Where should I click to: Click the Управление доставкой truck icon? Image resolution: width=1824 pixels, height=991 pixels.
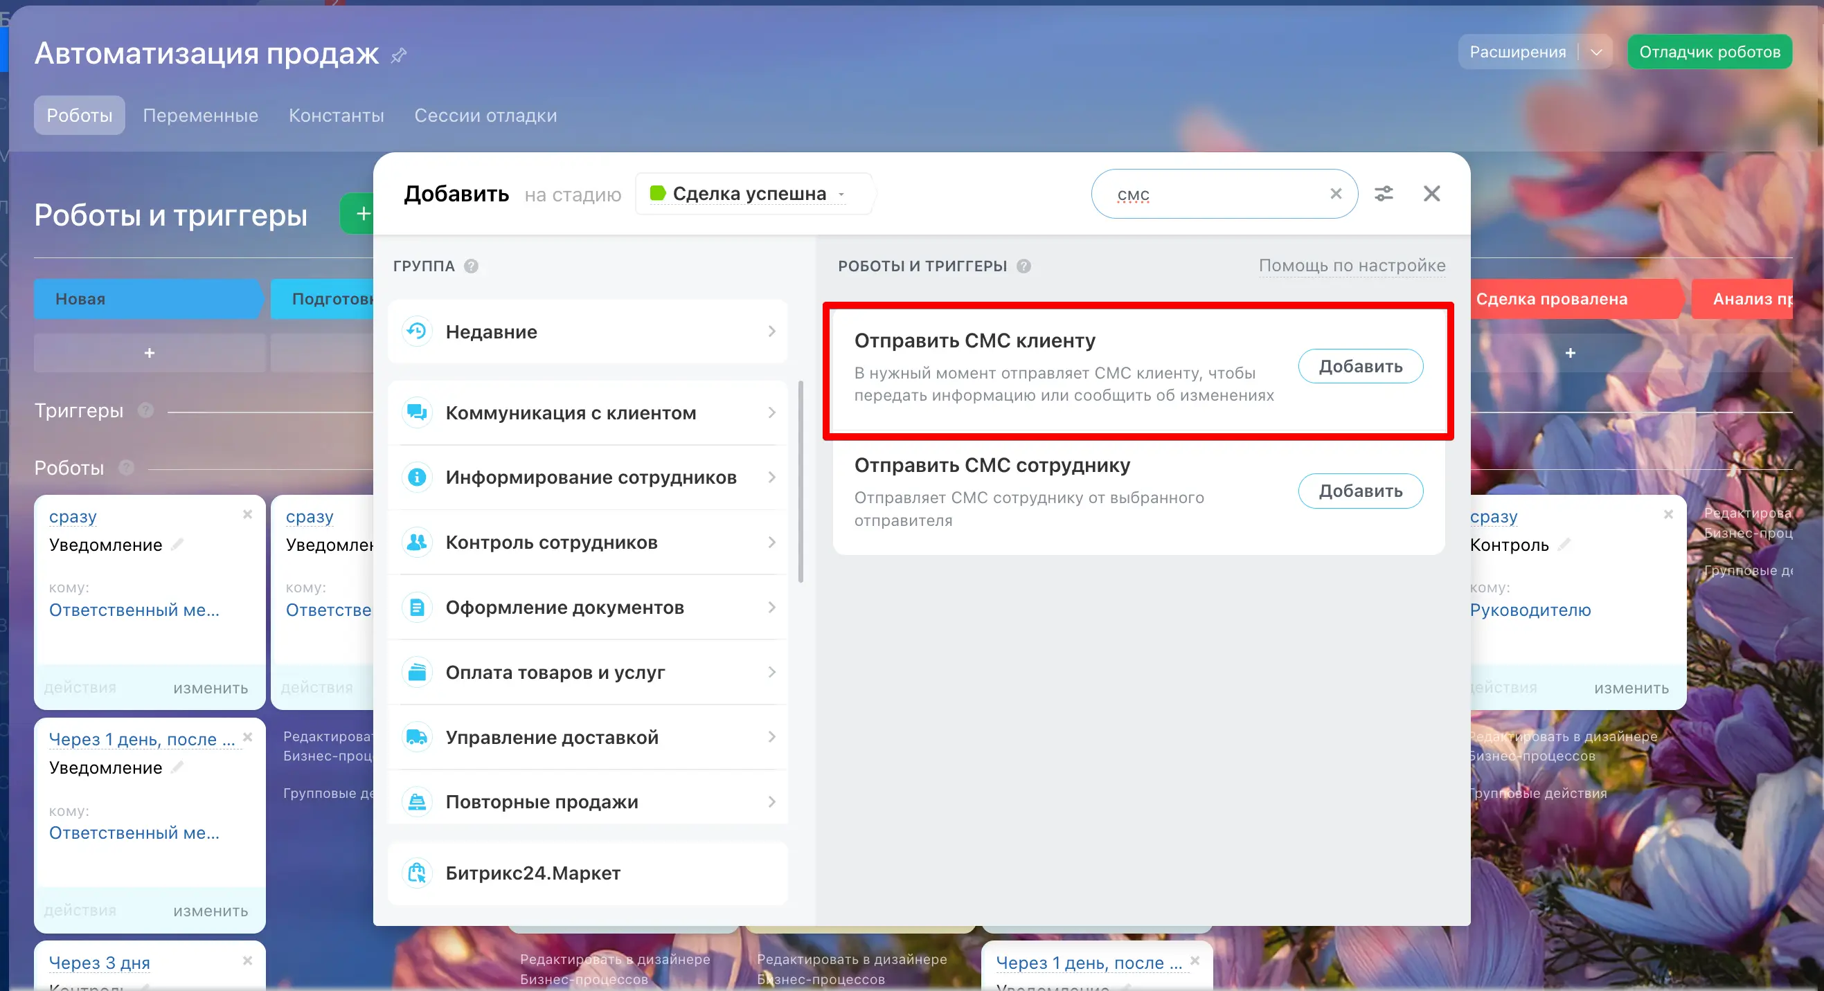(x=416, y=738)
